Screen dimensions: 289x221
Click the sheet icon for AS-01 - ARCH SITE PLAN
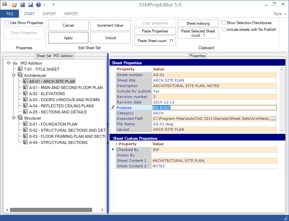pos(25,81)
